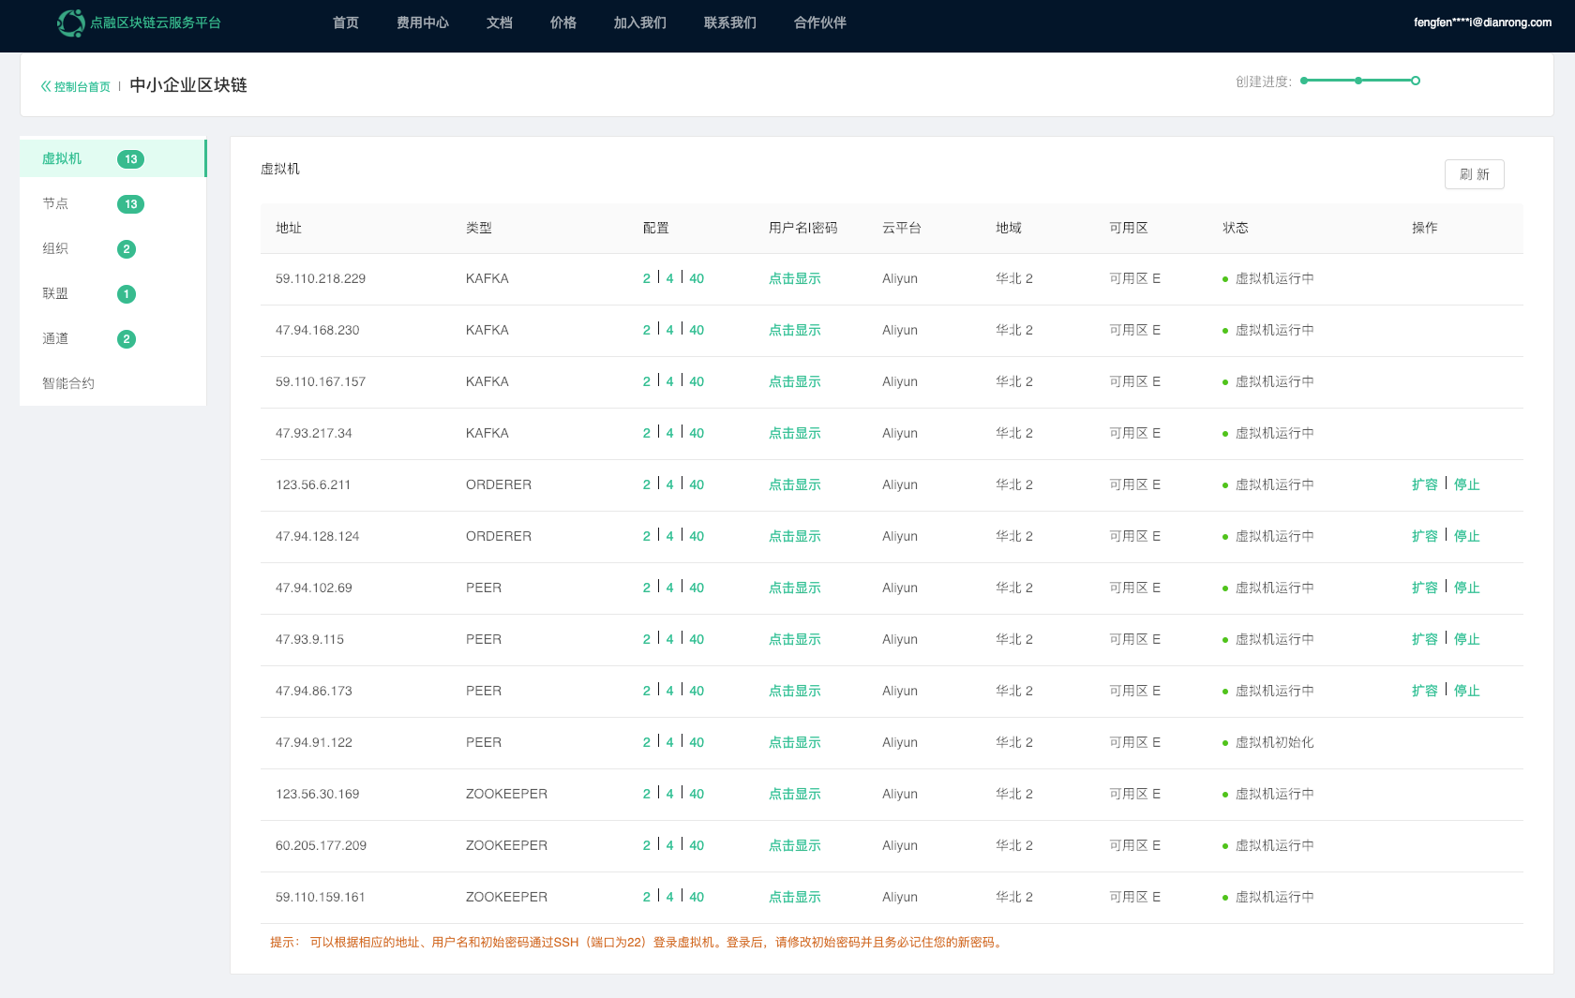The width and height of the screenshot is (1575, 998).
Task: Click 停止 for VM 47.94.128.124
Action: click(x=1467, y=536)
